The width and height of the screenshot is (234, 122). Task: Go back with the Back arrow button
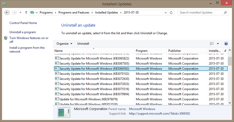click(x=7, y=13)
